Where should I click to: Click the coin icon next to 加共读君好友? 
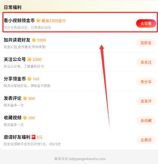point(34,40)
